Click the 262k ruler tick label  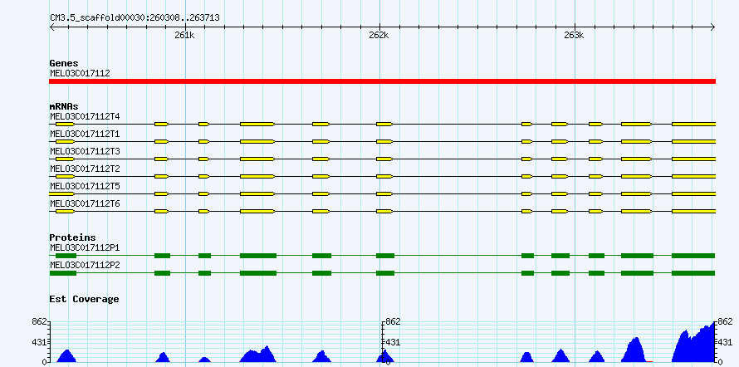pyautogui.click(x=379, y=36)
